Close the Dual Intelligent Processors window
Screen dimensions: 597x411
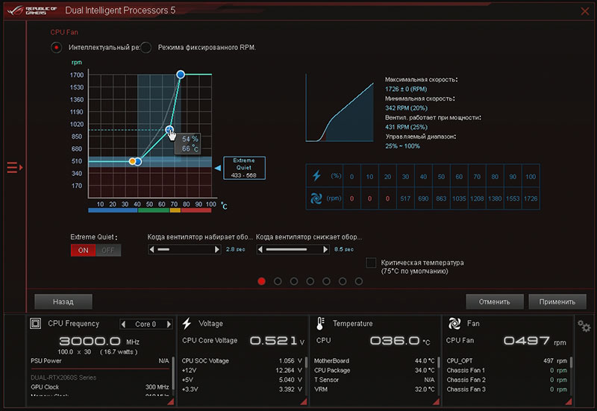coord(585,11)
